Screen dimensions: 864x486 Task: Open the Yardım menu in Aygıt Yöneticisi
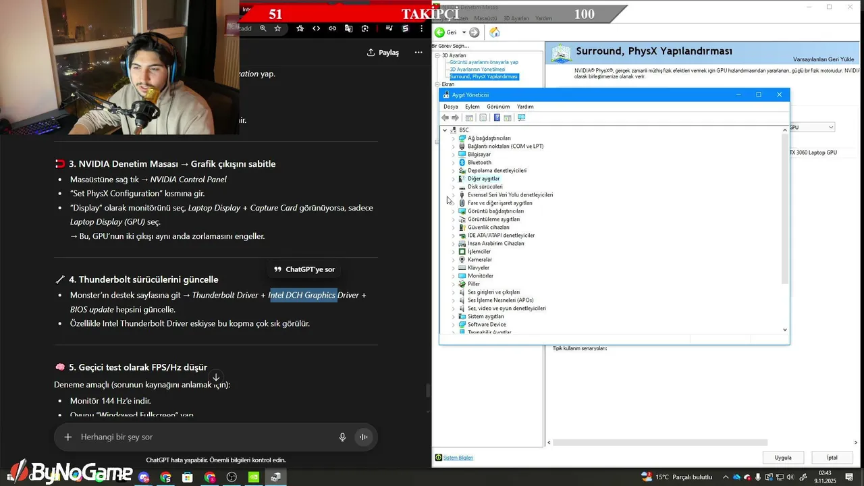[525, 107]
